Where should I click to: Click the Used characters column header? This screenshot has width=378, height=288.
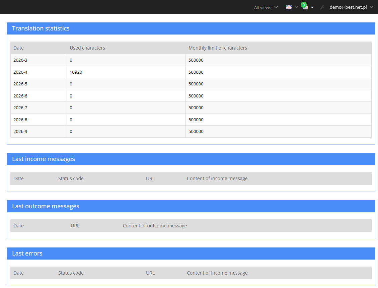[x=87, y=48]
